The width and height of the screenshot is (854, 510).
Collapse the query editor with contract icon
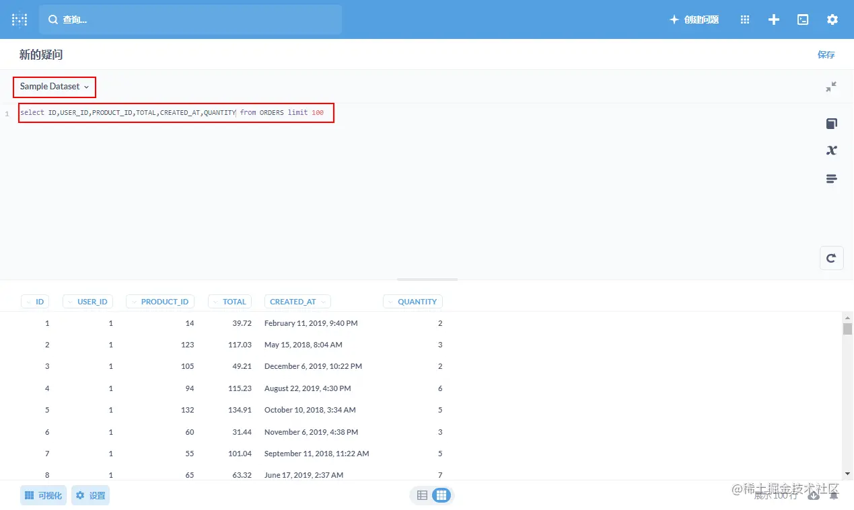point(831,87)
